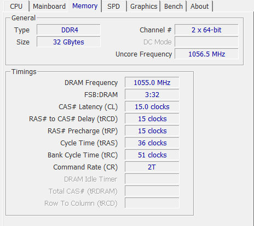The width and height of the screenshot is (254, 226).
Task: Click the Command Rate 2T field
Action: [x=152, y=167]
